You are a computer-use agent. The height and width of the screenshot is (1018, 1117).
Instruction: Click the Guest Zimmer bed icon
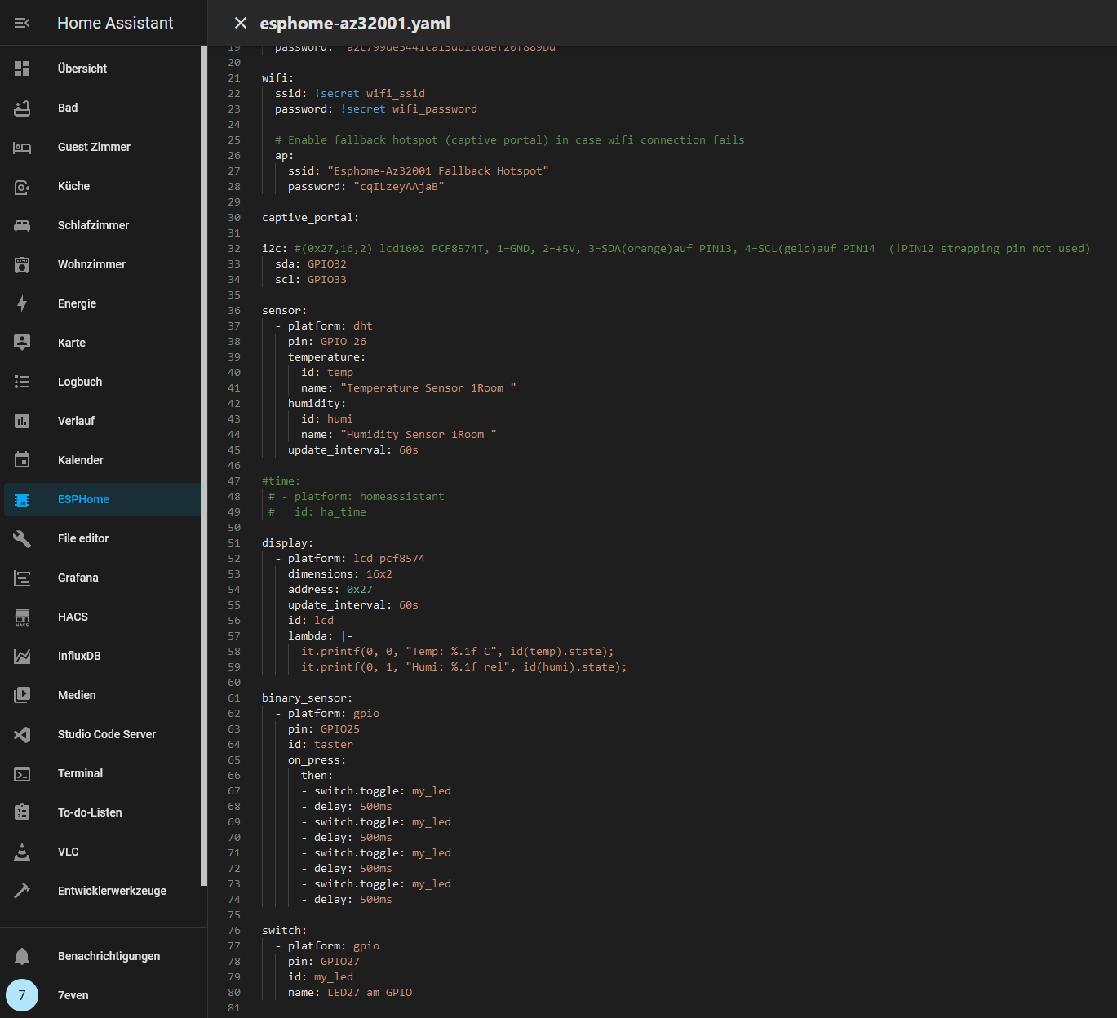tap(22, 147)
